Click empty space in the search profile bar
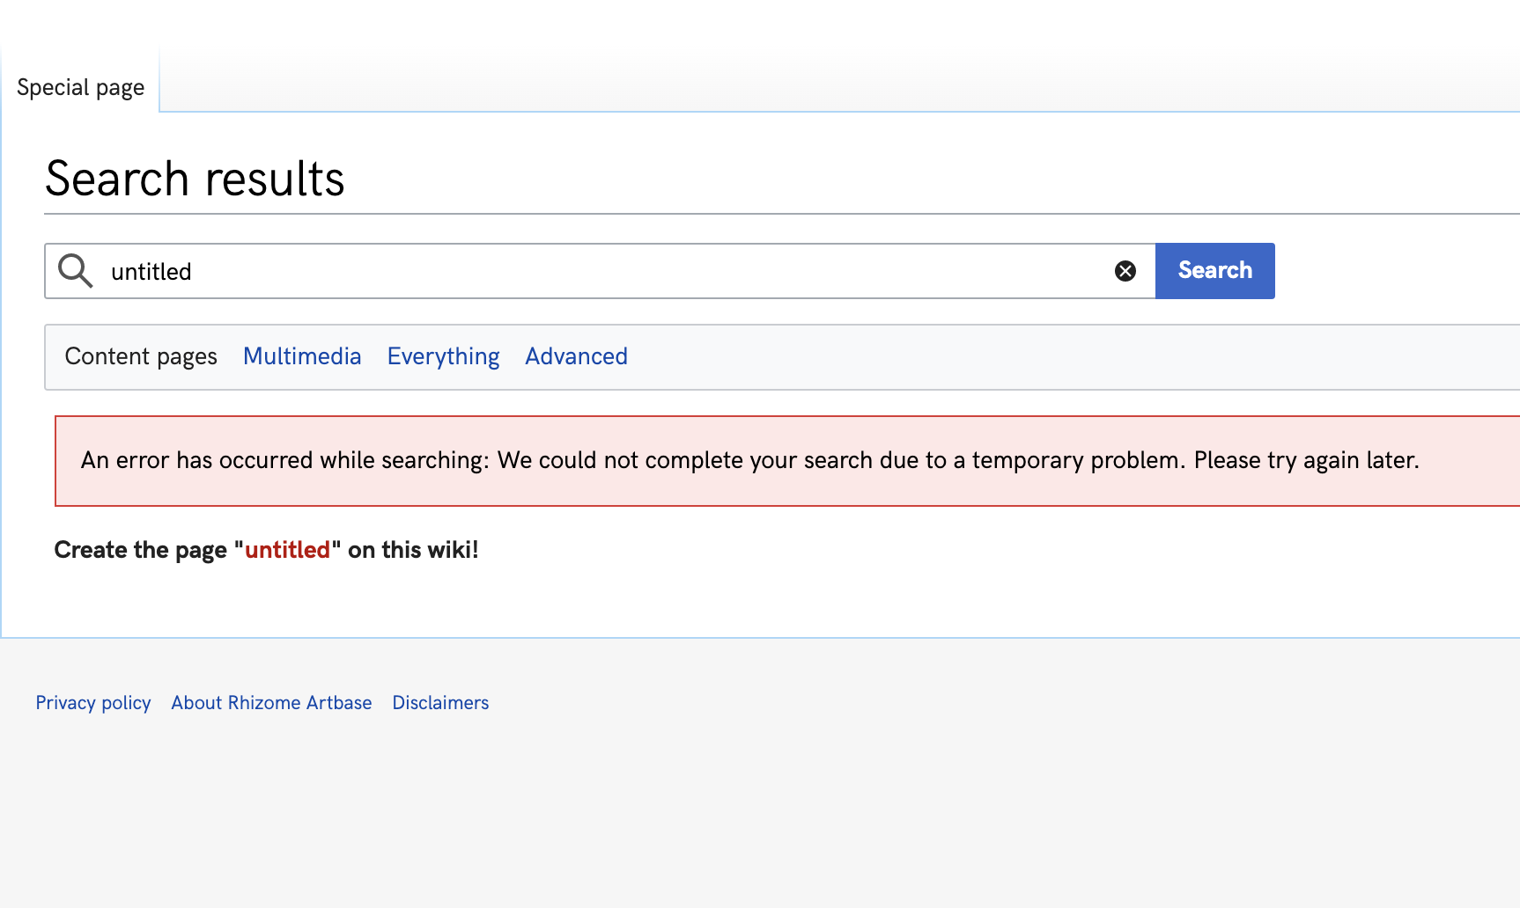Viewport: 1520px width, 908px height. tap(1057, 357)
